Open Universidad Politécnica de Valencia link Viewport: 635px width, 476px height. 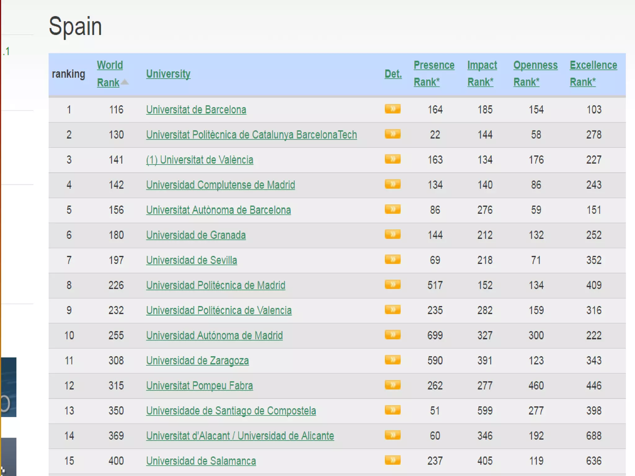(x=219, y=311)
